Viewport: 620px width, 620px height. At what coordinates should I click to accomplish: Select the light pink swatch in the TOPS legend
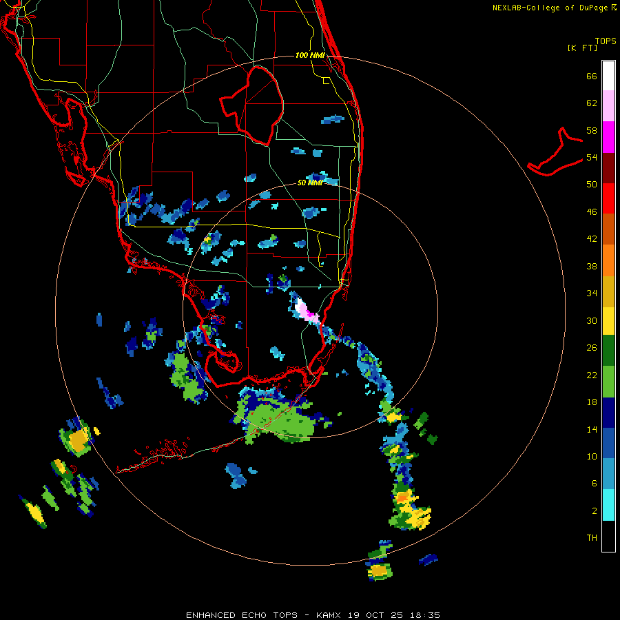pos(608,106)
